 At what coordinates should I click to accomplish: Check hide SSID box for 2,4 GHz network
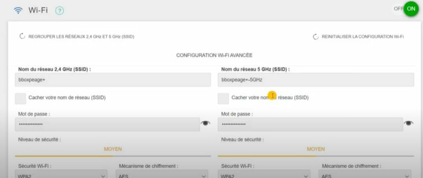tap(21, 98)
